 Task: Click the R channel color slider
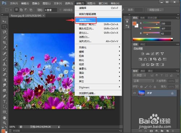(x=151, y=23)
